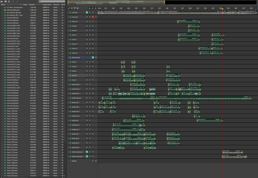Screen dimensions: 258x178
Task: Toggle snapping headphone-shaped icon
Action: pos(95,8)
